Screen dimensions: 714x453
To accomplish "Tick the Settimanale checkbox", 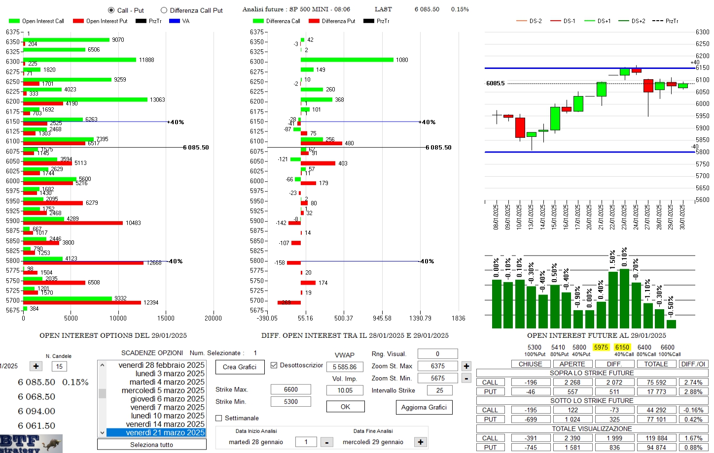I will pos(219,418).
